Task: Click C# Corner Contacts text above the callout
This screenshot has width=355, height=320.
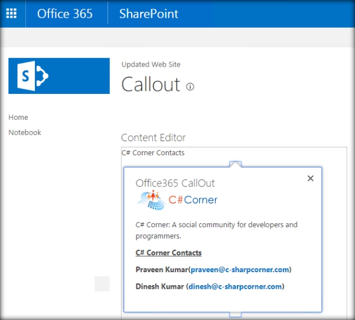Action: tap(153, 153)
